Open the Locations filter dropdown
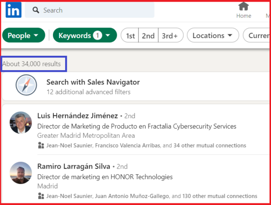This screenshot has width=271, height=205. click(x=213, y=35)
